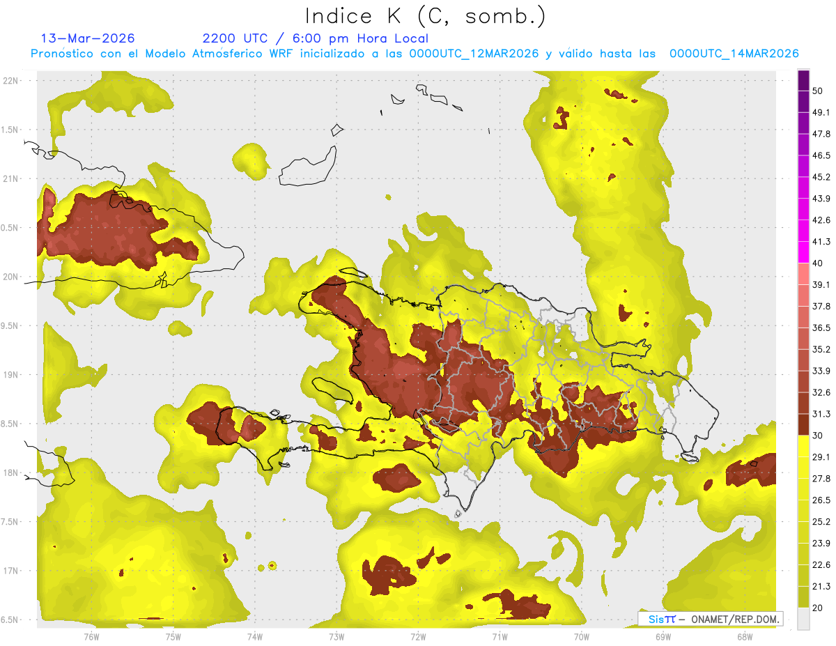Click the longitude label "74W"

pos(255,637)
